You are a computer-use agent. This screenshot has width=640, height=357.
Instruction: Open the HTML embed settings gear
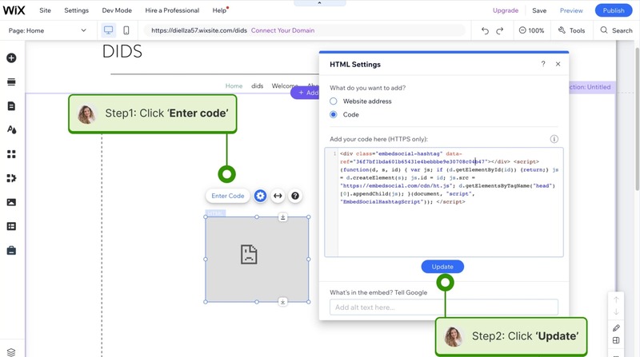point(260,196)
